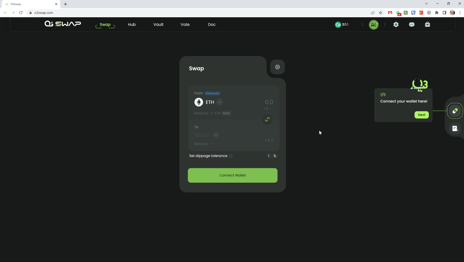Viewport: 464px width, 262px height.
Task: Click the red stacked-lines extension icon
Action: pos(421,13)
